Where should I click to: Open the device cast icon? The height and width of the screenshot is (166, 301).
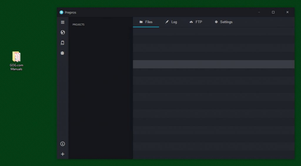62,43
